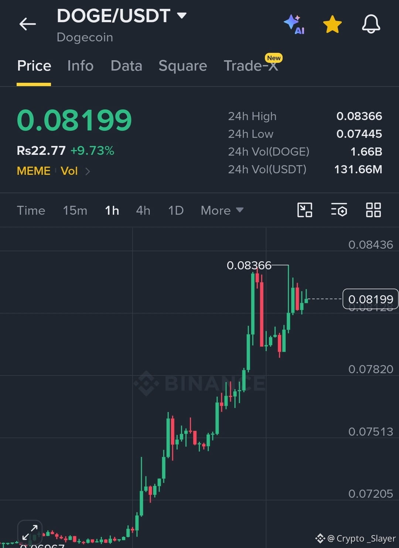The height and width of the screenshot is (548, 399).
Task: Open the Vol tag link
Action: coord(69,171)
